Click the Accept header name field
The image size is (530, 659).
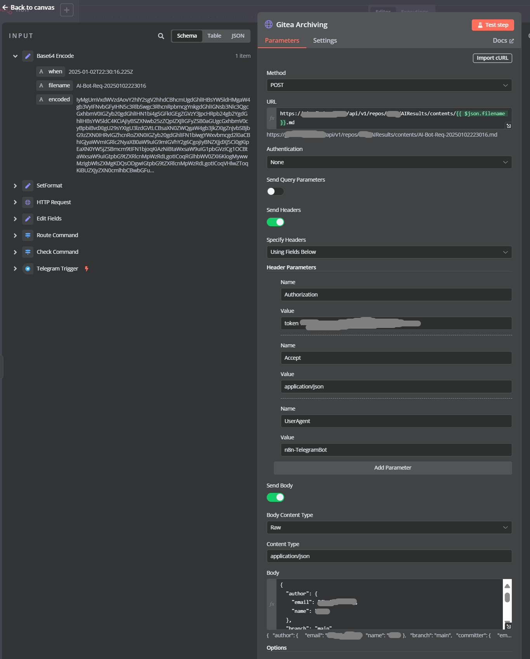(396, 358)
